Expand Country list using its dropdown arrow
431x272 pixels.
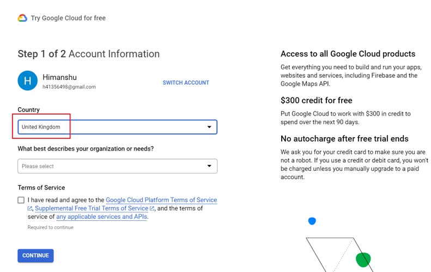(209, 127)
